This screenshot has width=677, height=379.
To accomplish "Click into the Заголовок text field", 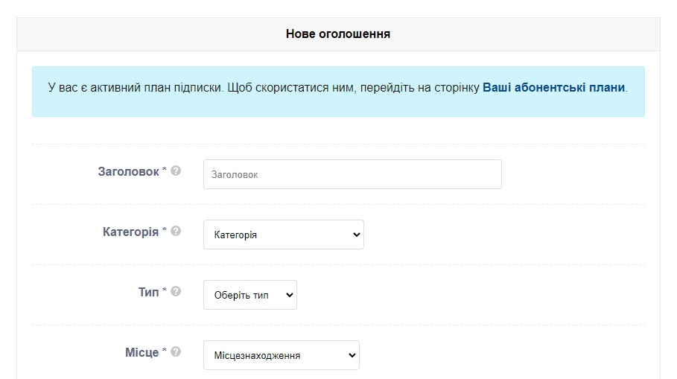I will click(352, 174).
